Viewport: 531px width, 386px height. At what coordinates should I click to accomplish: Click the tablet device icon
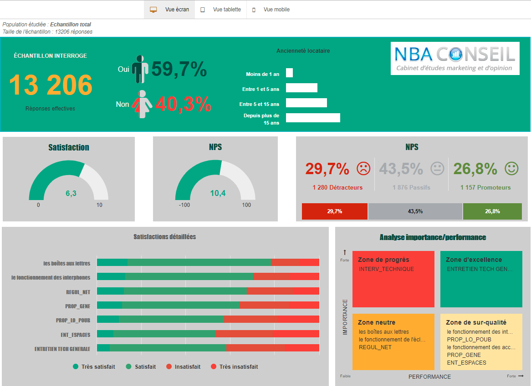pos(203,10)
